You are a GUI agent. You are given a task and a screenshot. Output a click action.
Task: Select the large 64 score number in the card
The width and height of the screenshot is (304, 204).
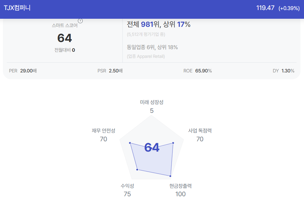tap(65, 38)
